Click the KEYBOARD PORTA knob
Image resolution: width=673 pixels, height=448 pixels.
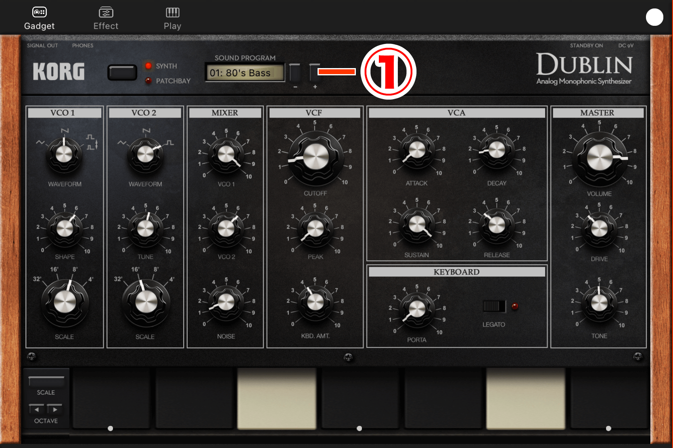coord(417,309)
